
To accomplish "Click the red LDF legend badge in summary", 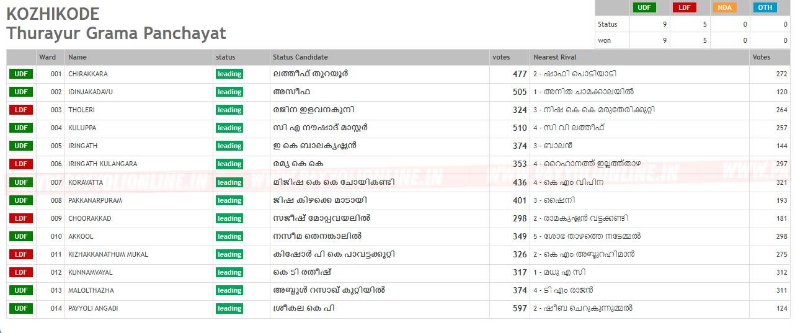I will pyautogui.click(x=684, y=7).
